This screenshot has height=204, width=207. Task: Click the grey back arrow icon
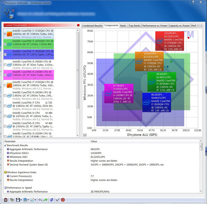(x=40, y=200)
